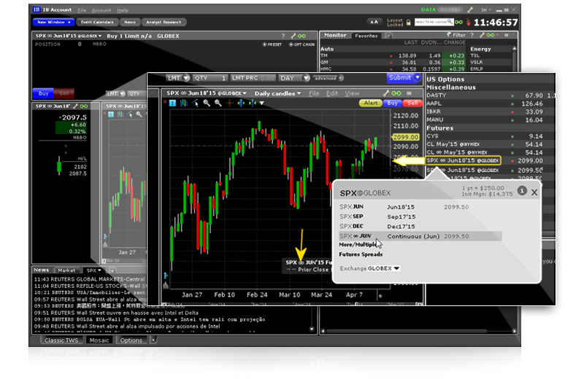Screen dimensions: 584x379
Task: Switch to the Classic TWS layout tab
Action: [61, 340]
